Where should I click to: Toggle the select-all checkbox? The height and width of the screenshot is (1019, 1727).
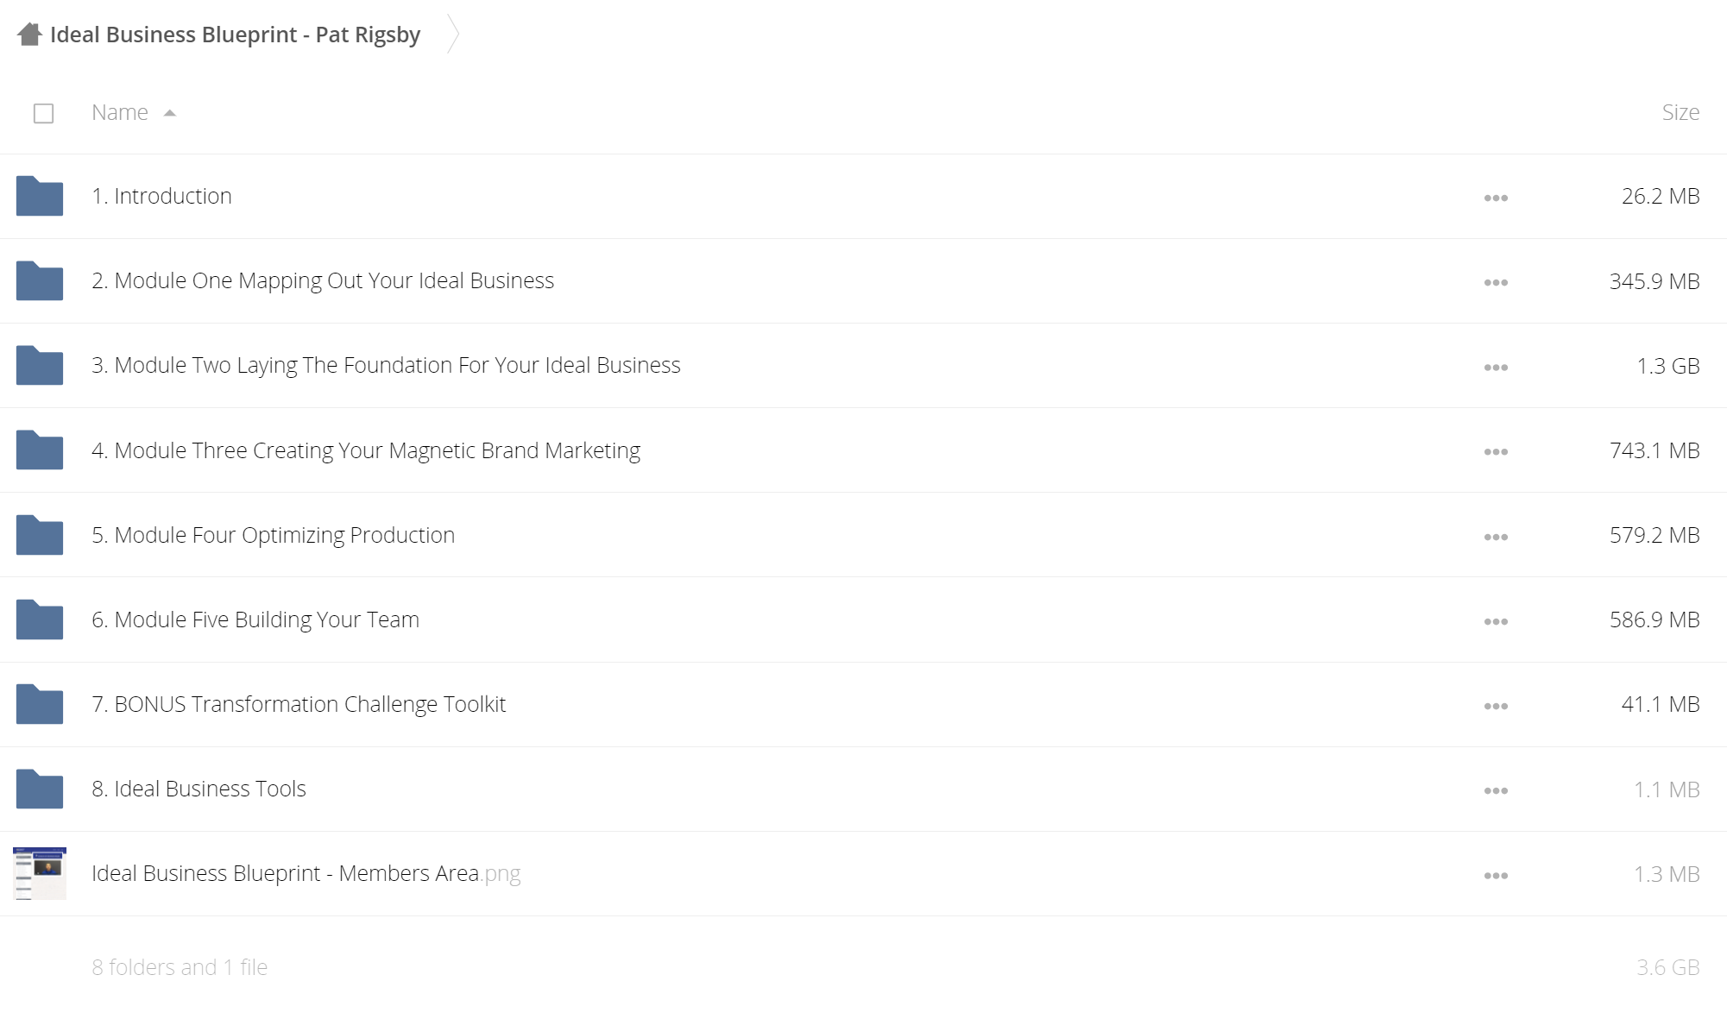(43, 113)
